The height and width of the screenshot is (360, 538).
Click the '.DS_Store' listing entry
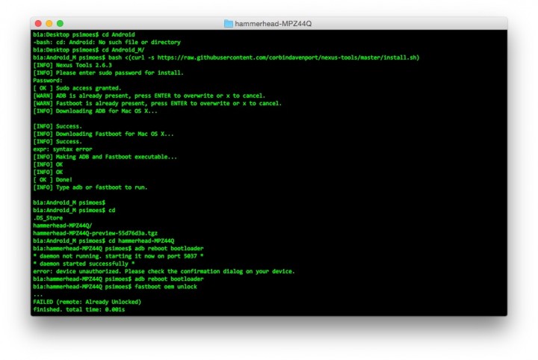(48, 217)
